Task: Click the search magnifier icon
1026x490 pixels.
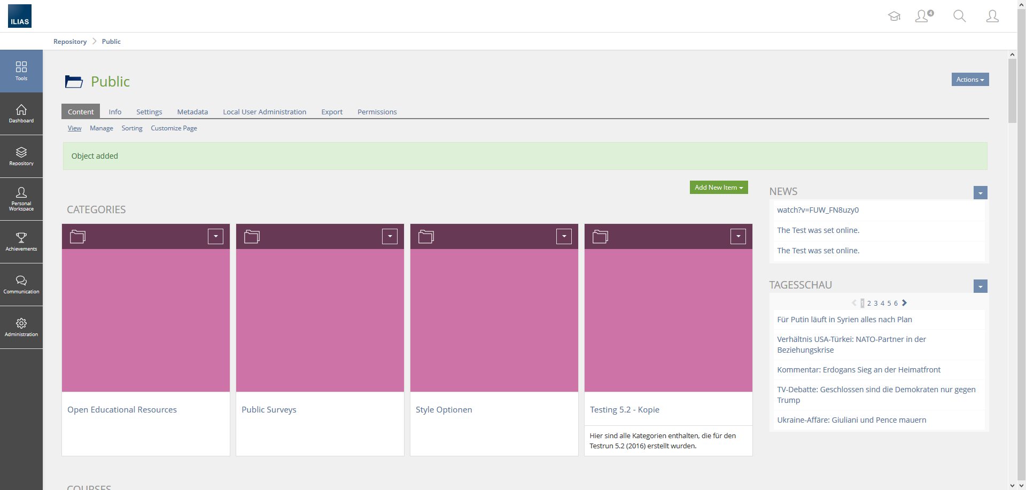Action: click(x=959, y=16)
